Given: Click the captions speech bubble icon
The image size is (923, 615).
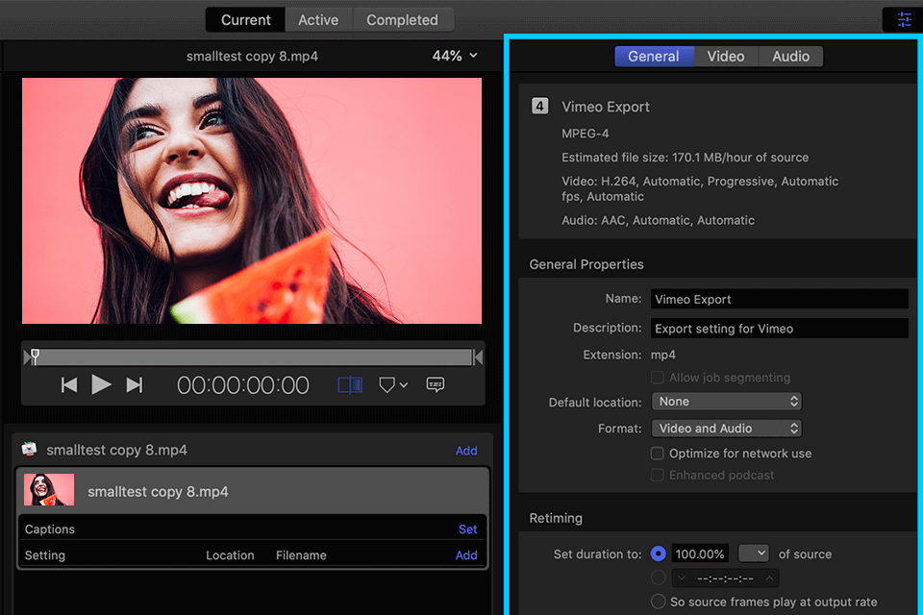Looking at the screenshot, I should (436, 385).
